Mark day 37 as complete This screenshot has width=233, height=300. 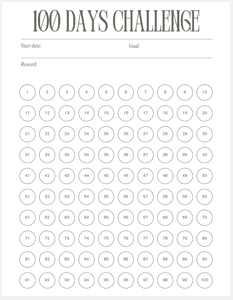(x=145, y=155)
